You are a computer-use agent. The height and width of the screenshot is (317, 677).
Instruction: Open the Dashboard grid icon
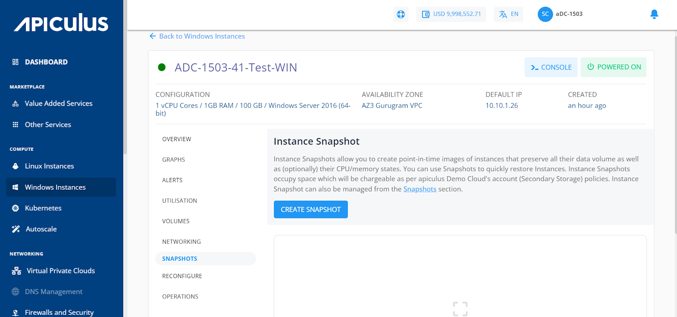pyautogui.click(x=16, y=62)
